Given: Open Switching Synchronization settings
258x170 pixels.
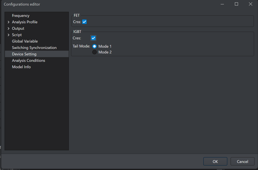Looking at the screenshot, I should coord(34,48).
